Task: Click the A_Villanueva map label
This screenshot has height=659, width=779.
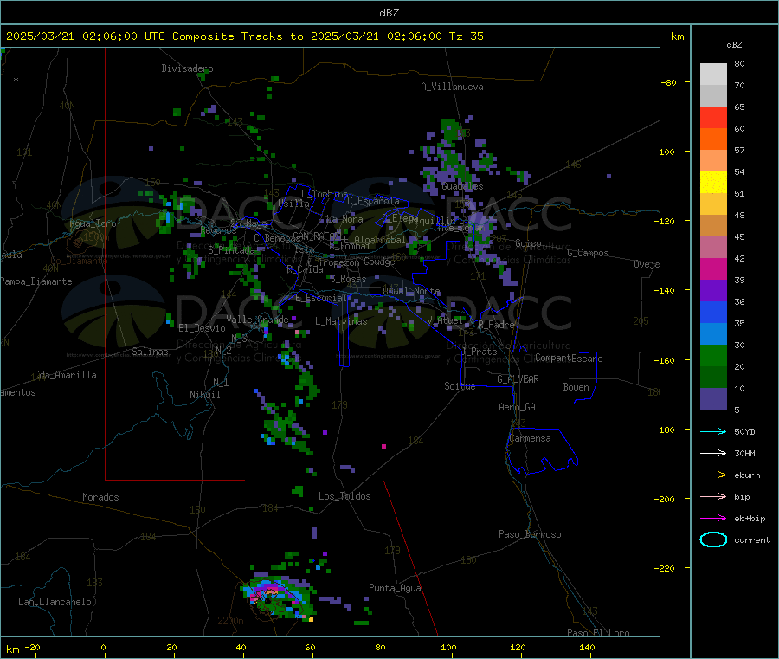Action: pyautogui.click(x=452, y=87)
